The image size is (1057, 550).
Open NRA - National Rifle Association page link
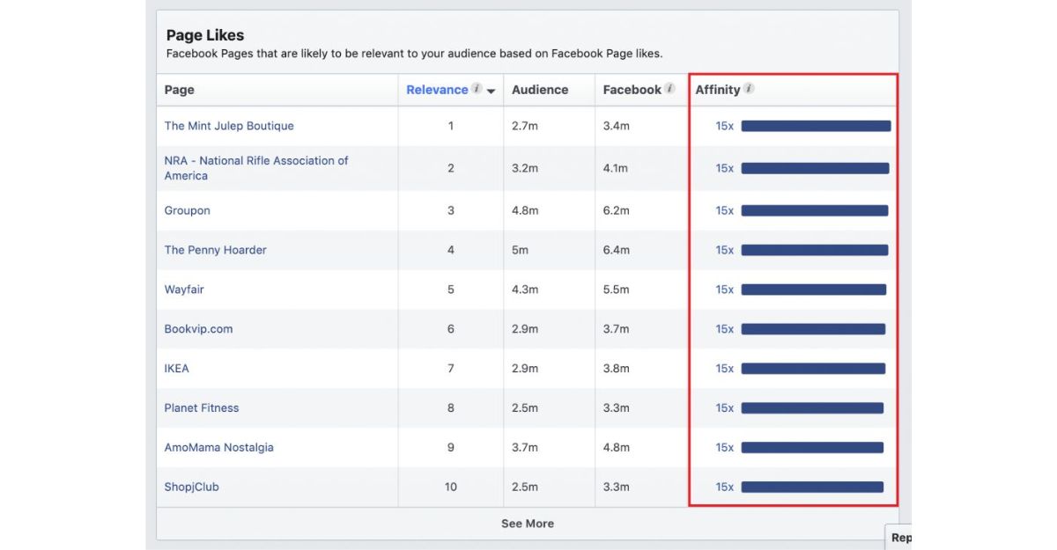click(256, 168)
